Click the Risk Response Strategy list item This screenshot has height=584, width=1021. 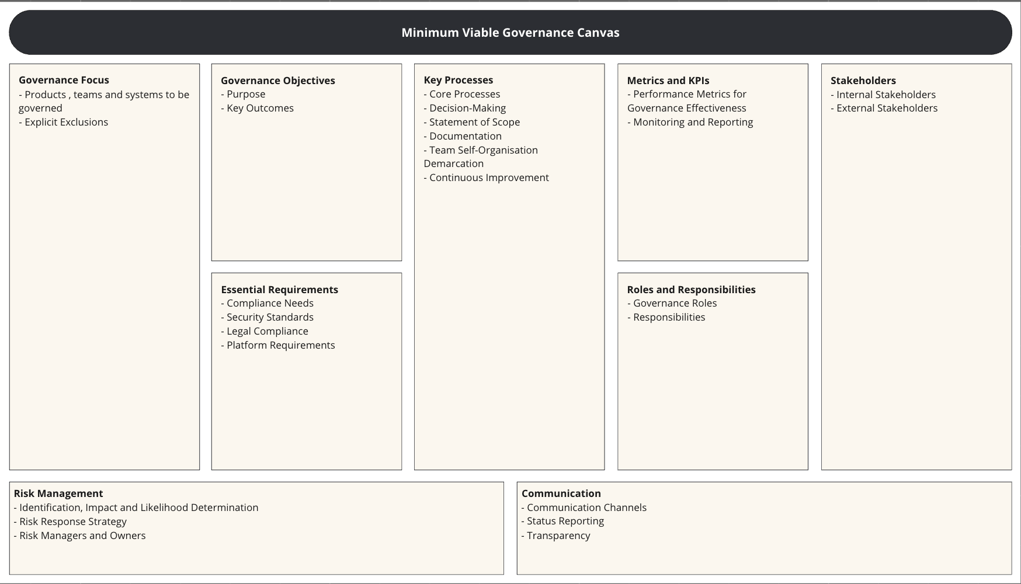72,522
